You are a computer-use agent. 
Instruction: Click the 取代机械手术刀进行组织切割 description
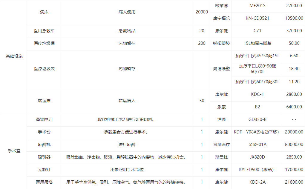(x=126, y=120)
